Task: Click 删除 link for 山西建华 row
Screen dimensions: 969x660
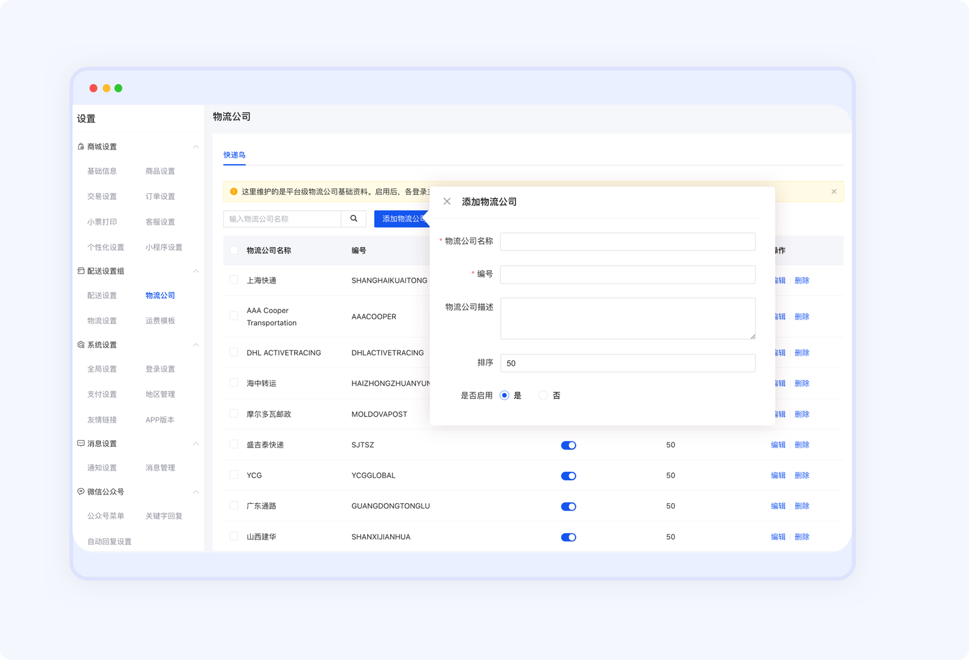Action: (802, 537)
